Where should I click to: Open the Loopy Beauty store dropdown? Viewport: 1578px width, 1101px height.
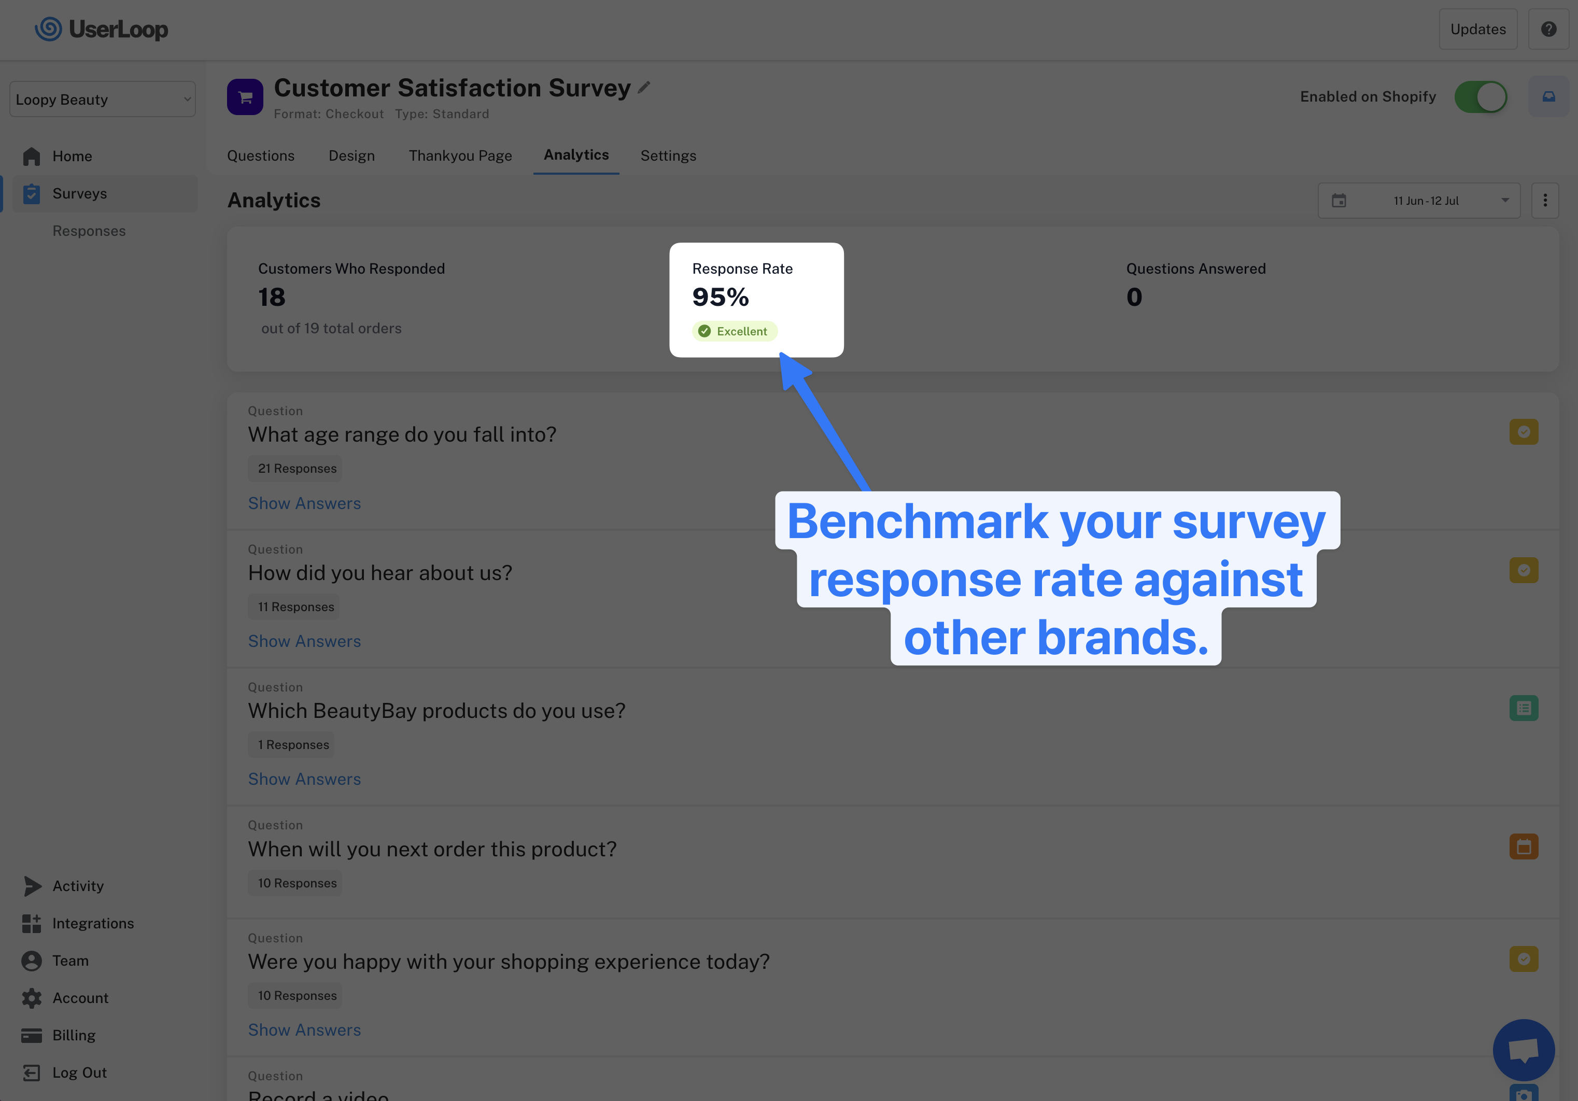103,100
